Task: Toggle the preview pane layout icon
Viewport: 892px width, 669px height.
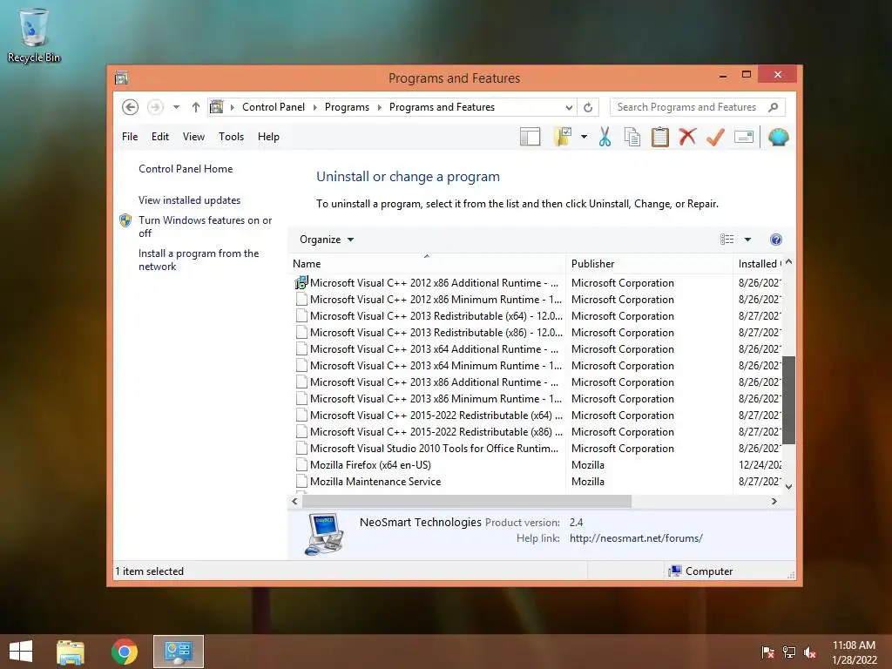Action: [x=530, y=137]
